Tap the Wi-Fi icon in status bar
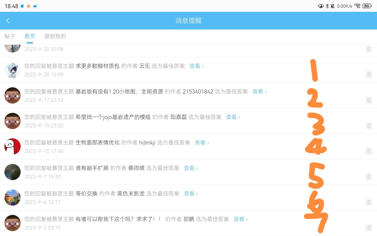This screenshot has width=377, height=236. pos(357,6)
